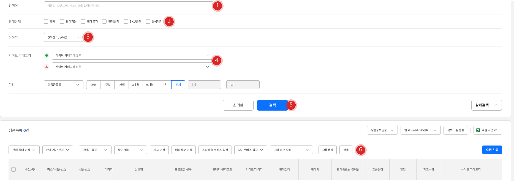
Task: Toggle the 판매중지 checkbox
Action: [x=104, y=21]
